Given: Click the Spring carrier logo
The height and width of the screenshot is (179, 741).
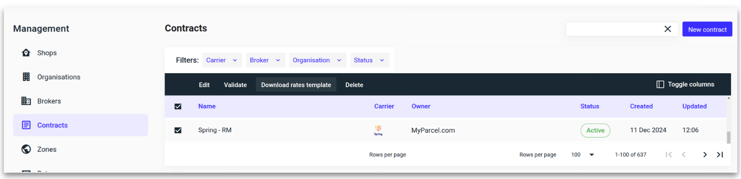Looking at the screenshot, I should 378,130.
